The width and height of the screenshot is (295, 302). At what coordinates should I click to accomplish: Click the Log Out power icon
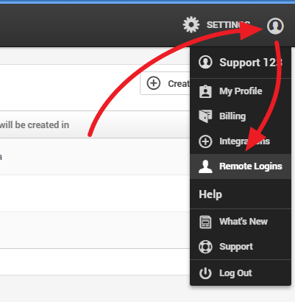pyautogui.click(x=205, y=273)
